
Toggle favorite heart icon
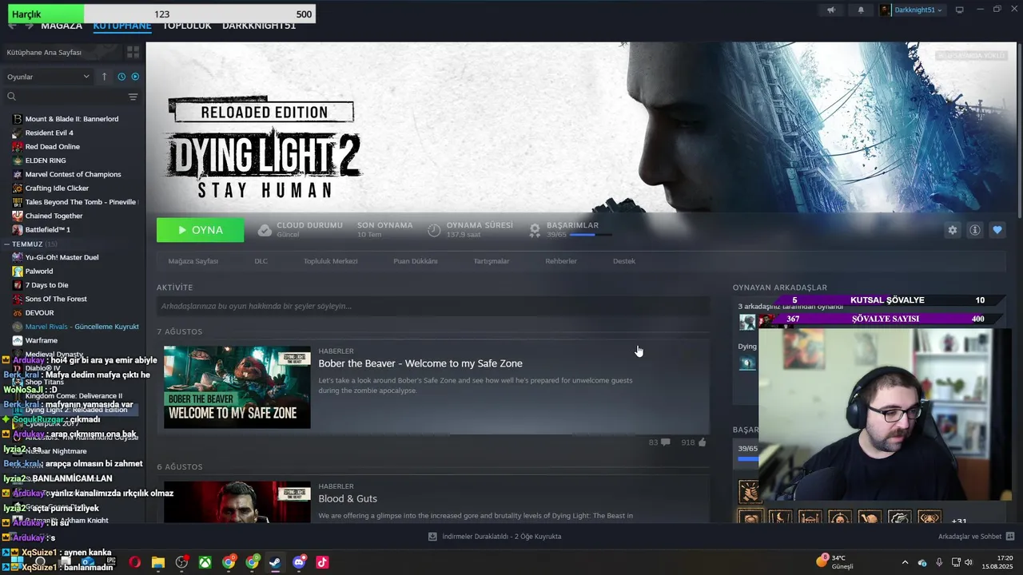[x=997, y=230]
